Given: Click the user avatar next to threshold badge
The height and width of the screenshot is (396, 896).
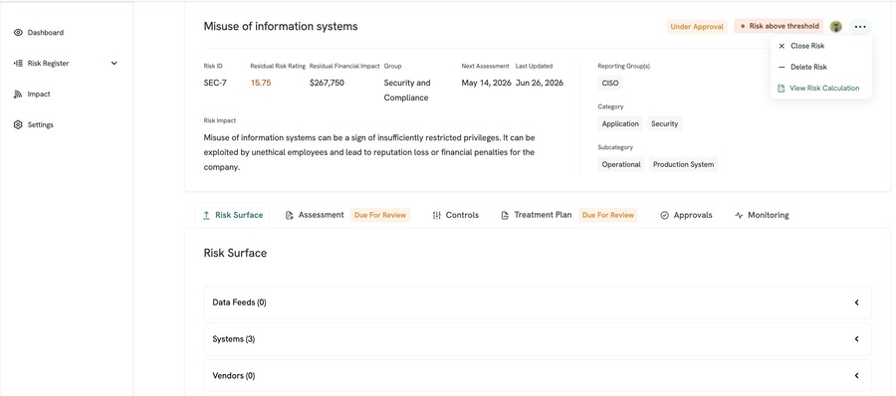Looking at the screenshot, I should [x=836, y=26].
